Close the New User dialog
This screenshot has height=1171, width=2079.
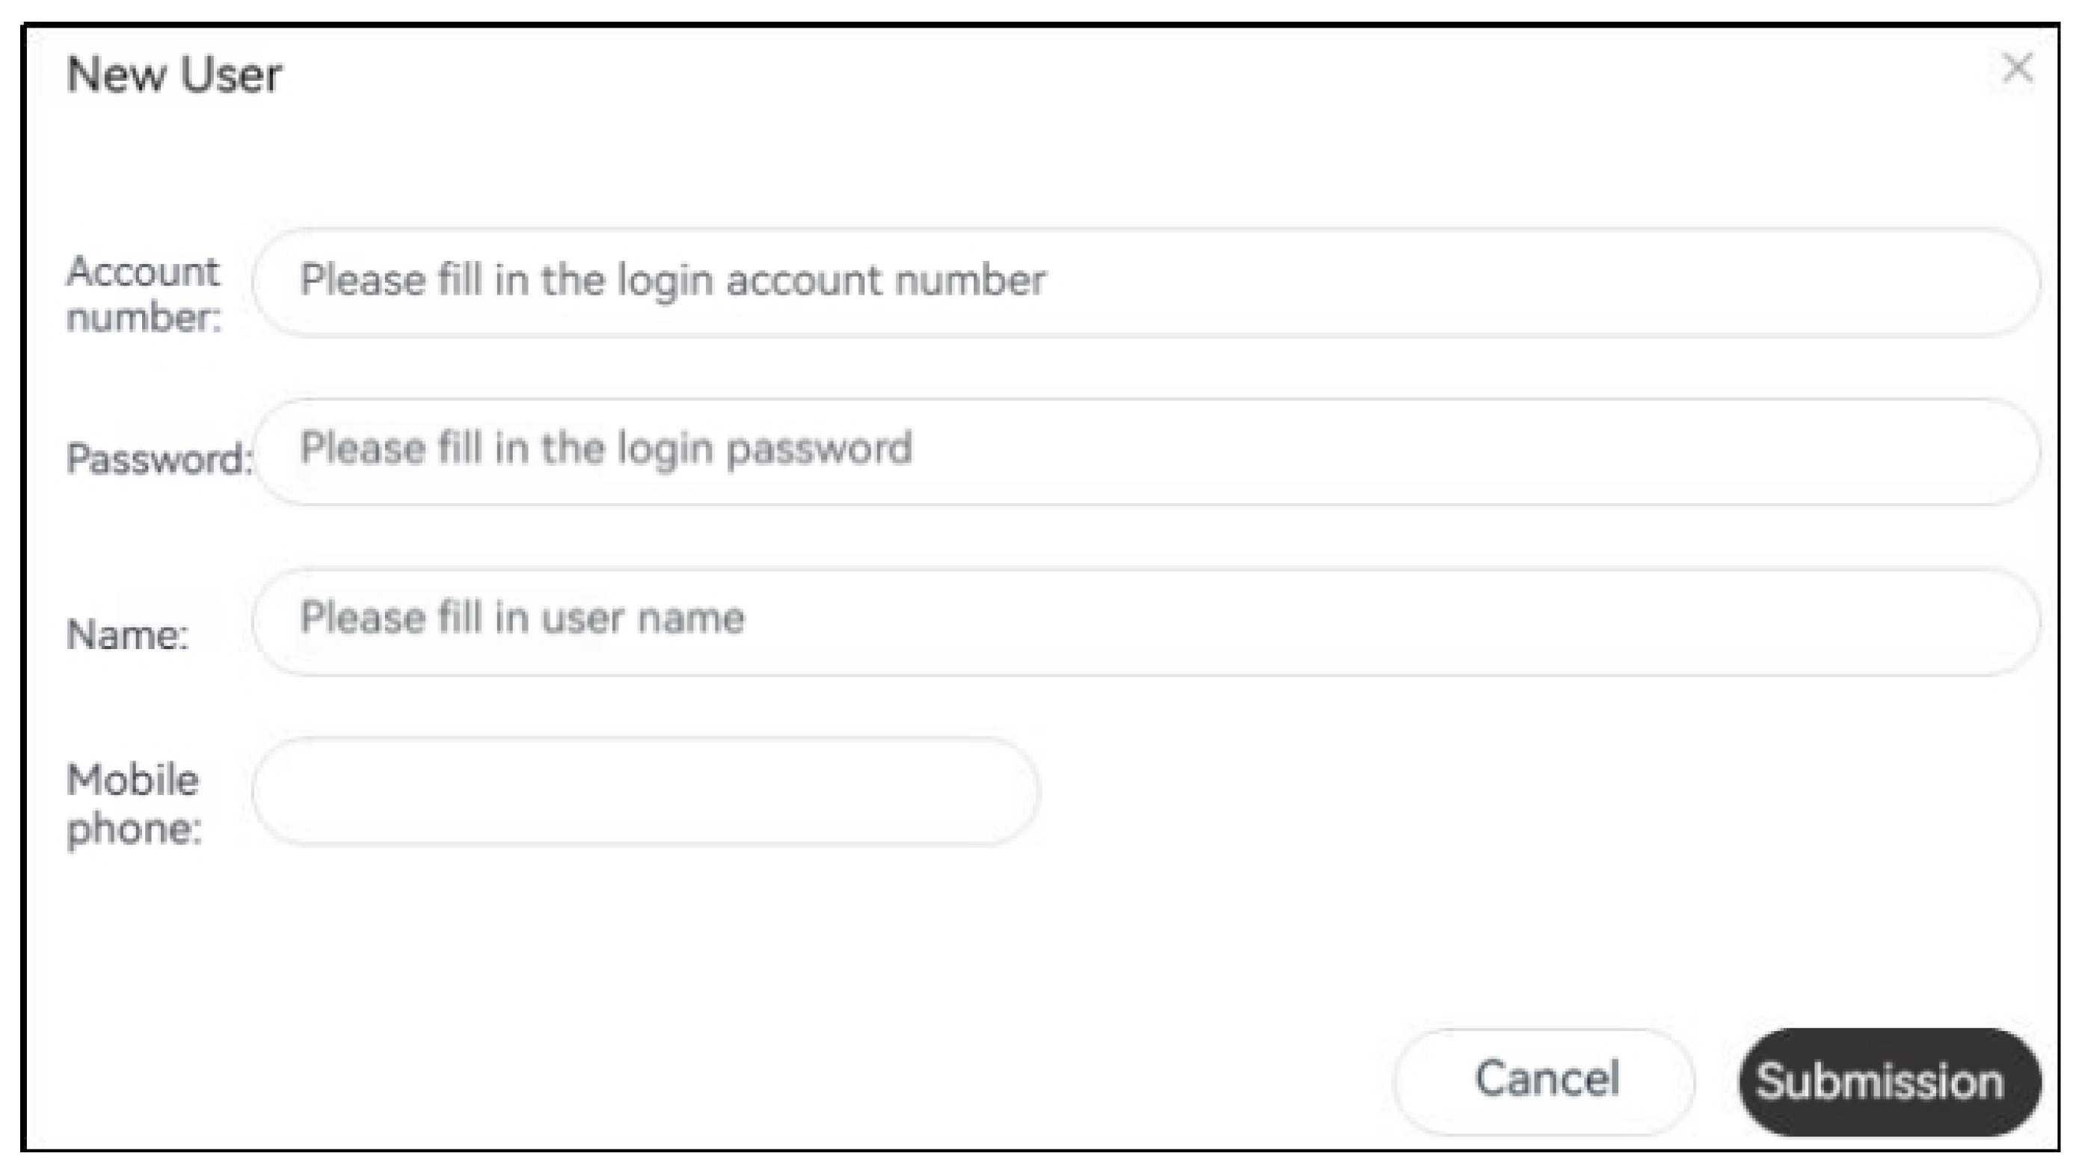point(2017,69)
